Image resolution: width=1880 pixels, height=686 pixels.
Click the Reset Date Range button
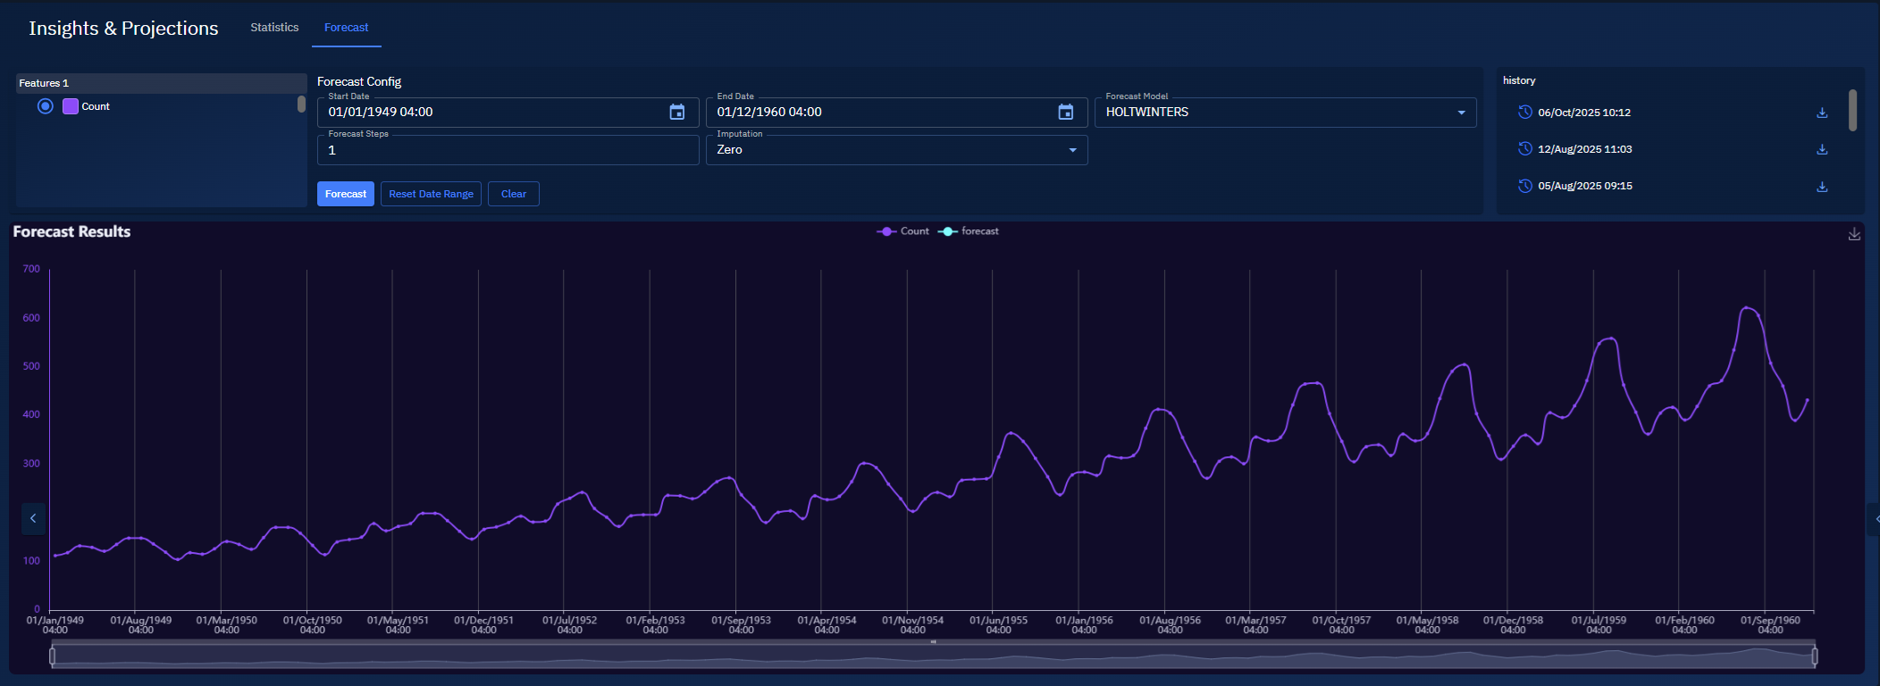pyautogui.click(x=431, y=194)
